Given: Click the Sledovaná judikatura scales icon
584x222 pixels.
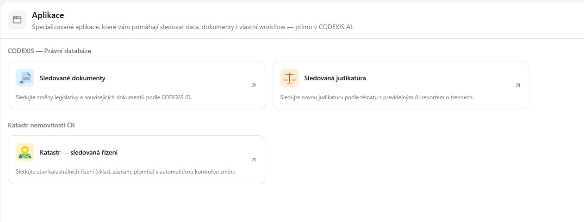Looking at the screenshot, I should coord(290,78).
